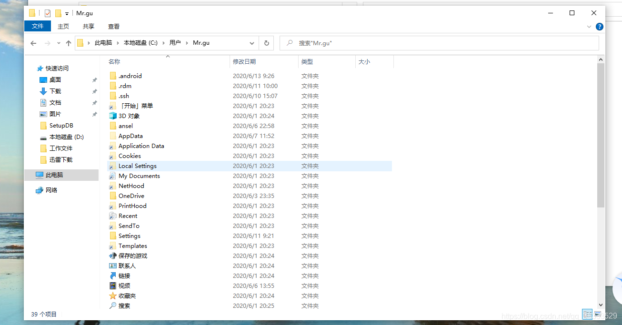Screen dimensions: 622x325
Task: Go up one level with up arrow
Action: coord(69,43)
